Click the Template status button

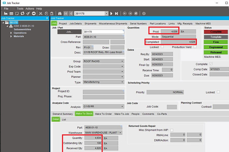(216, 37)
